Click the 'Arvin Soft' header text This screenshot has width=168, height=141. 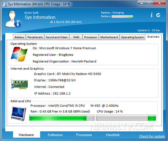point(31,13)
